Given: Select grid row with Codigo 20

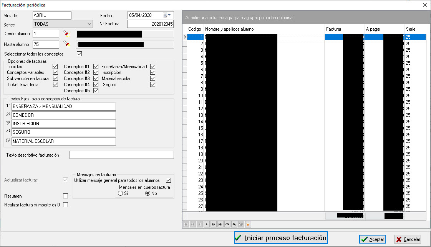Looking at the screenshot, I should coord(307,161).
